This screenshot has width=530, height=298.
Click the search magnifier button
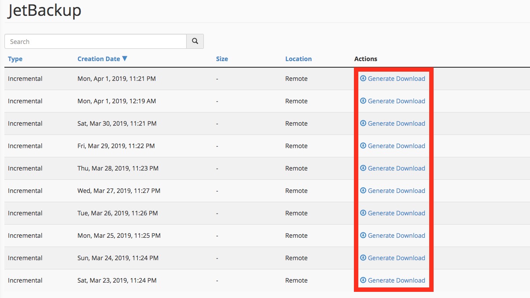(195, 41)
